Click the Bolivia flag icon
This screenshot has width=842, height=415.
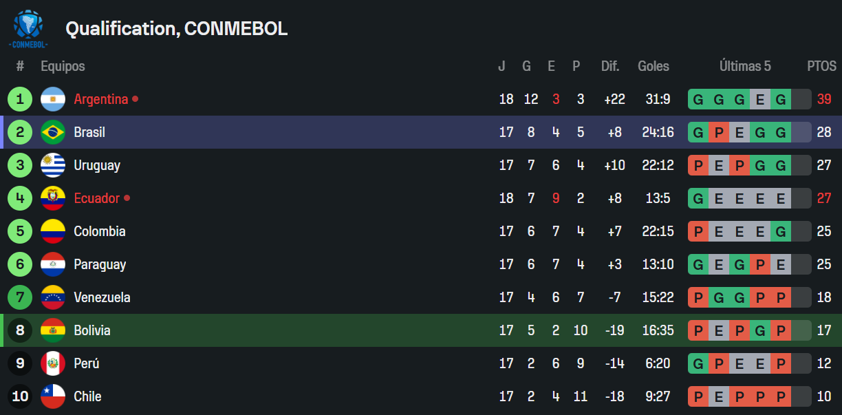[x=53, y=330]
